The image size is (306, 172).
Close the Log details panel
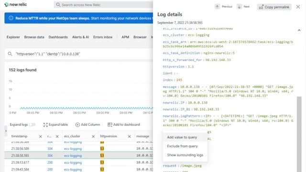[298, 7]
